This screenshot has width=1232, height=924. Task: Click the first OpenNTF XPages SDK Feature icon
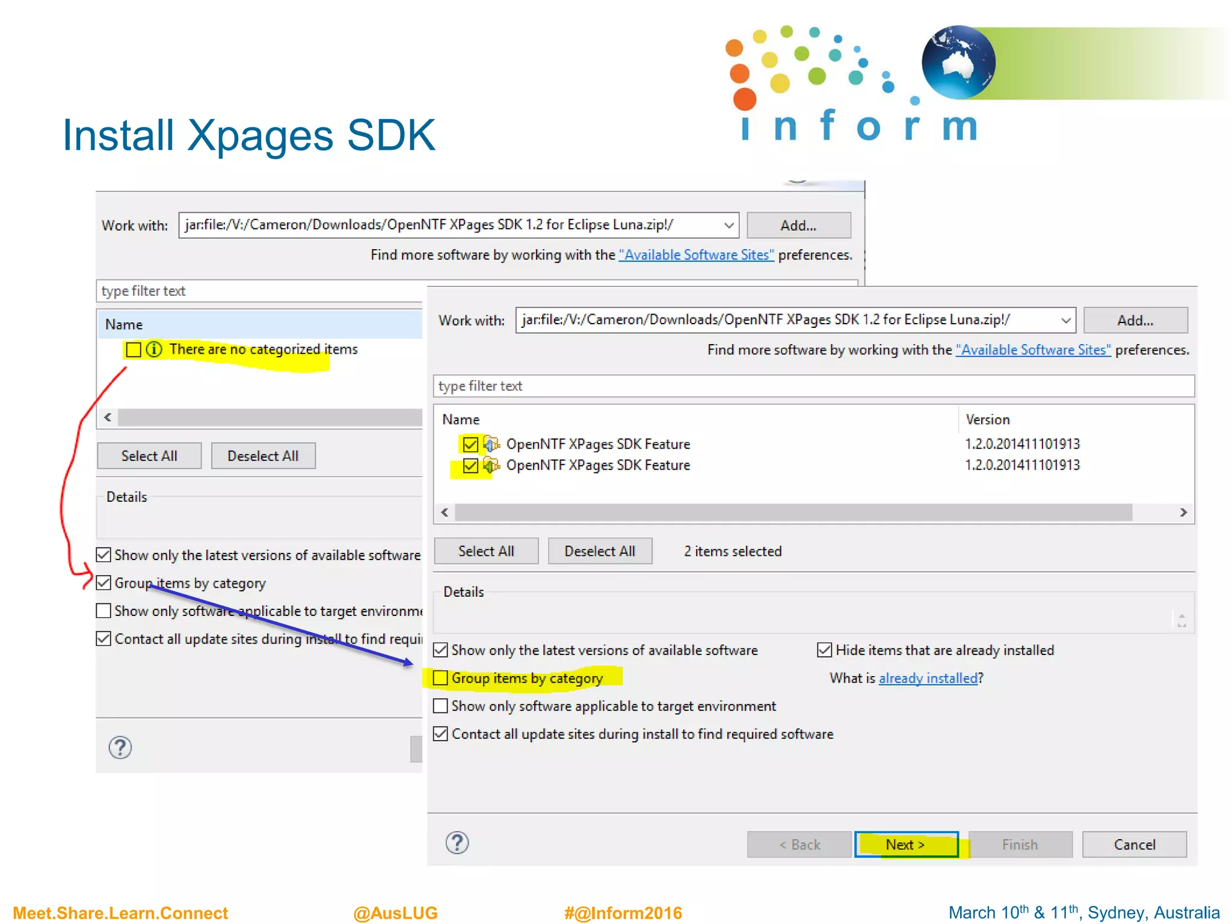[491, 444]
